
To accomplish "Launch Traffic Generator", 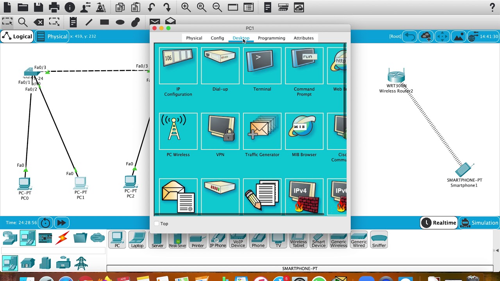I will pyautogui.click(x=262, y=131).
